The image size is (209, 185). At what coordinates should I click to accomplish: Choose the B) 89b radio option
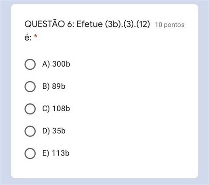tap(30, 87)
